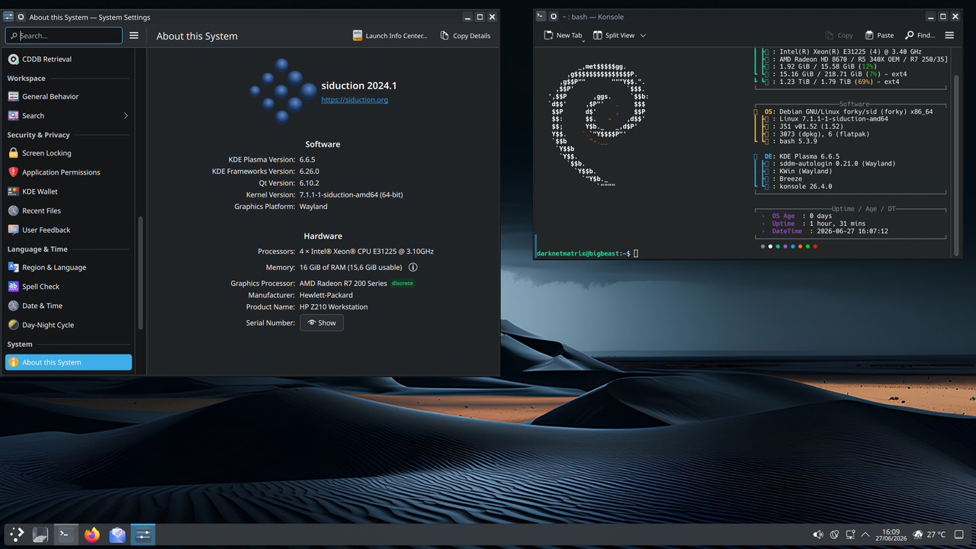Open the file manager from taskbar

[41, 535]
